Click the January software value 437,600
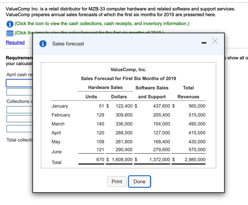 pyautogui.click(x=162, y=106)
